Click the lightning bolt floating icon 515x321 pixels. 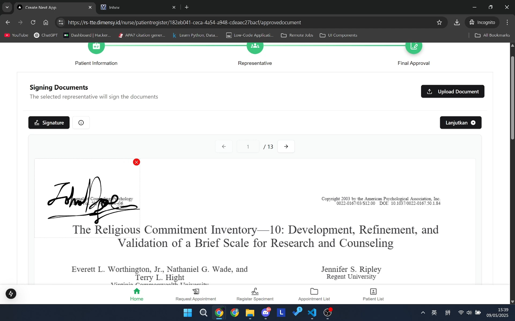click(x=11, y=294)
